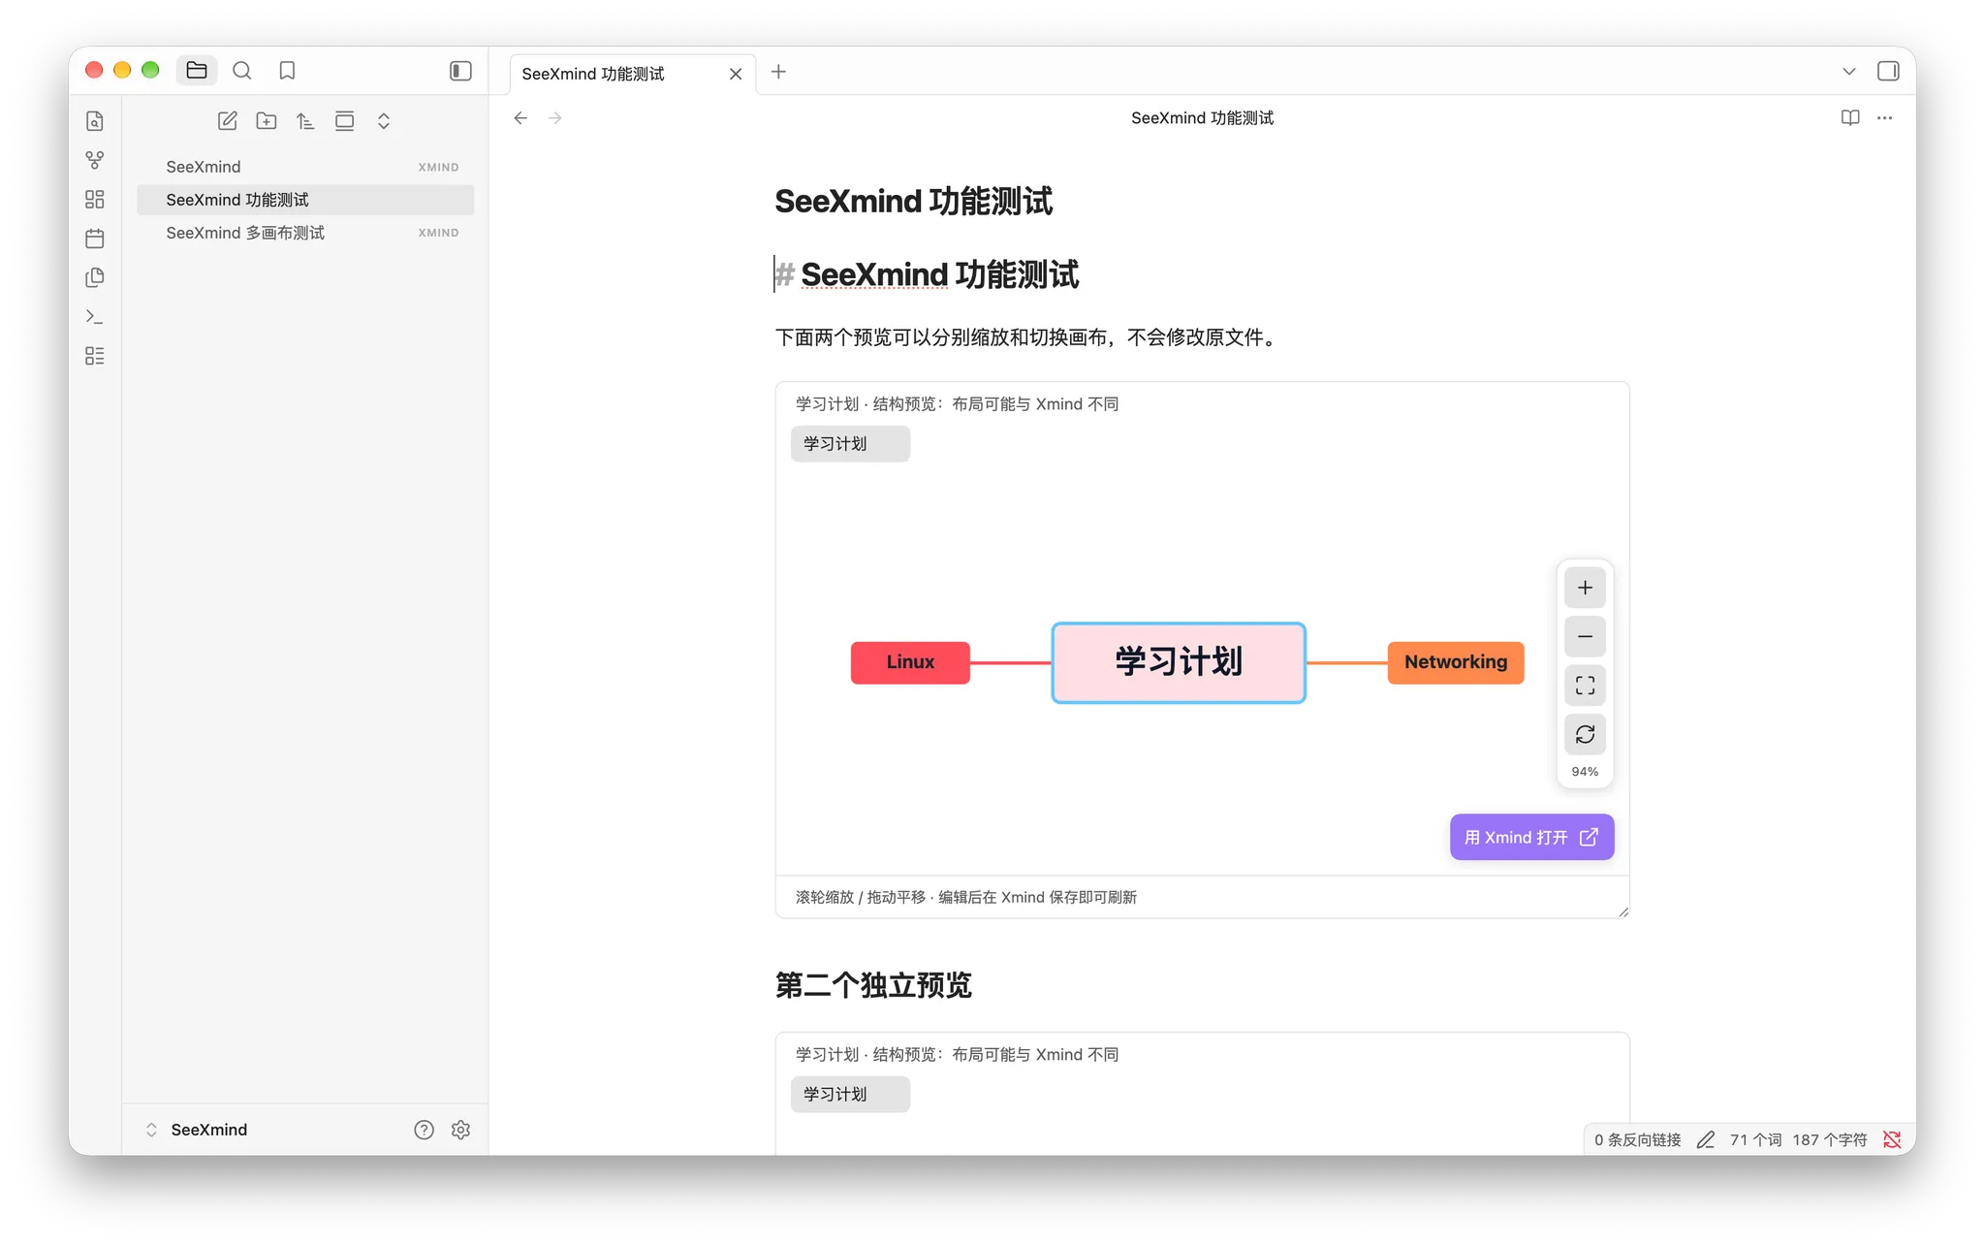Open the settings gear icon

click(460, 1130)
